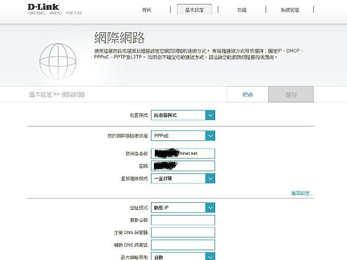Open the 進階設定 advanced settings link

302,193
